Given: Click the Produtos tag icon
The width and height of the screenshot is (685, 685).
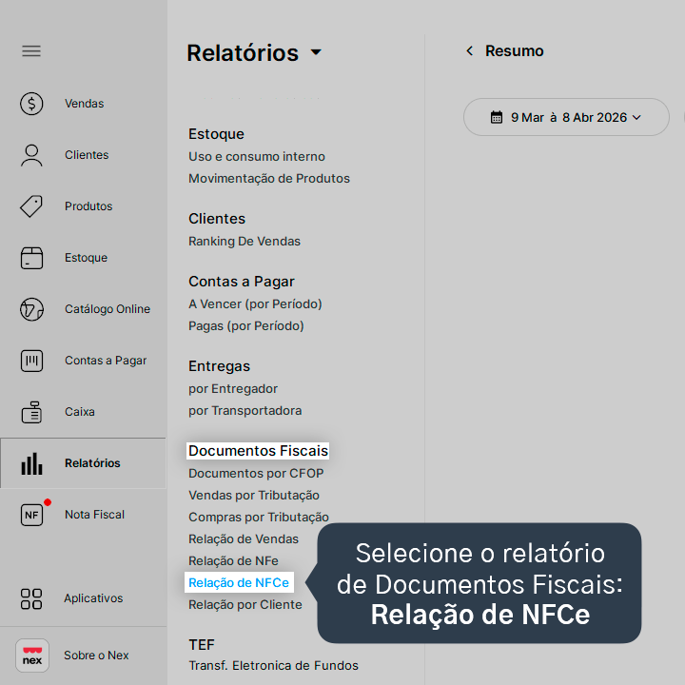Looking at the screenshot, I should (31, 206).
